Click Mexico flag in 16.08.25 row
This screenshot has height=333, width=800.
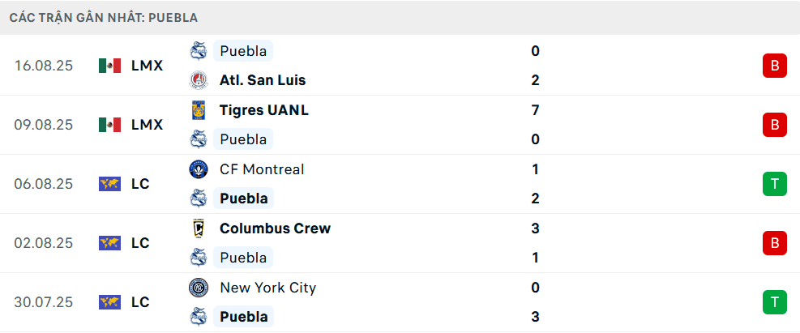(109, 66)
